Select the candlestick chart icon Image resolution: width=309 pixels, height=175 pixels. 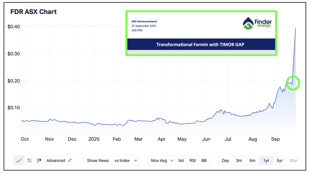(39, 160)
